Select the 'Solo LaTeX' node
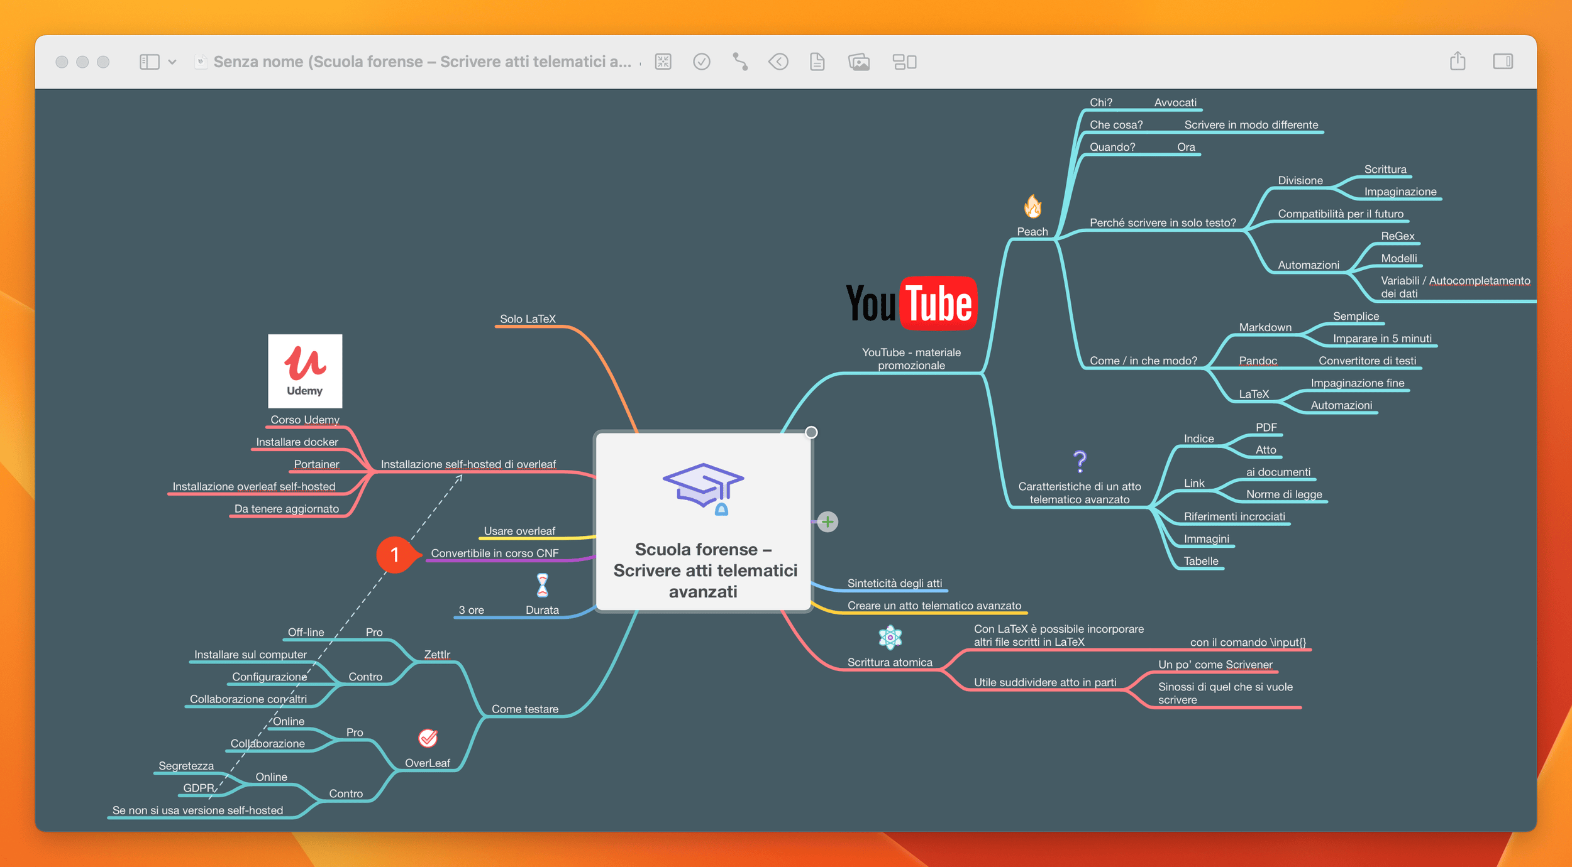The height and width of the screenshot is (867, 1572). point(528,319)
